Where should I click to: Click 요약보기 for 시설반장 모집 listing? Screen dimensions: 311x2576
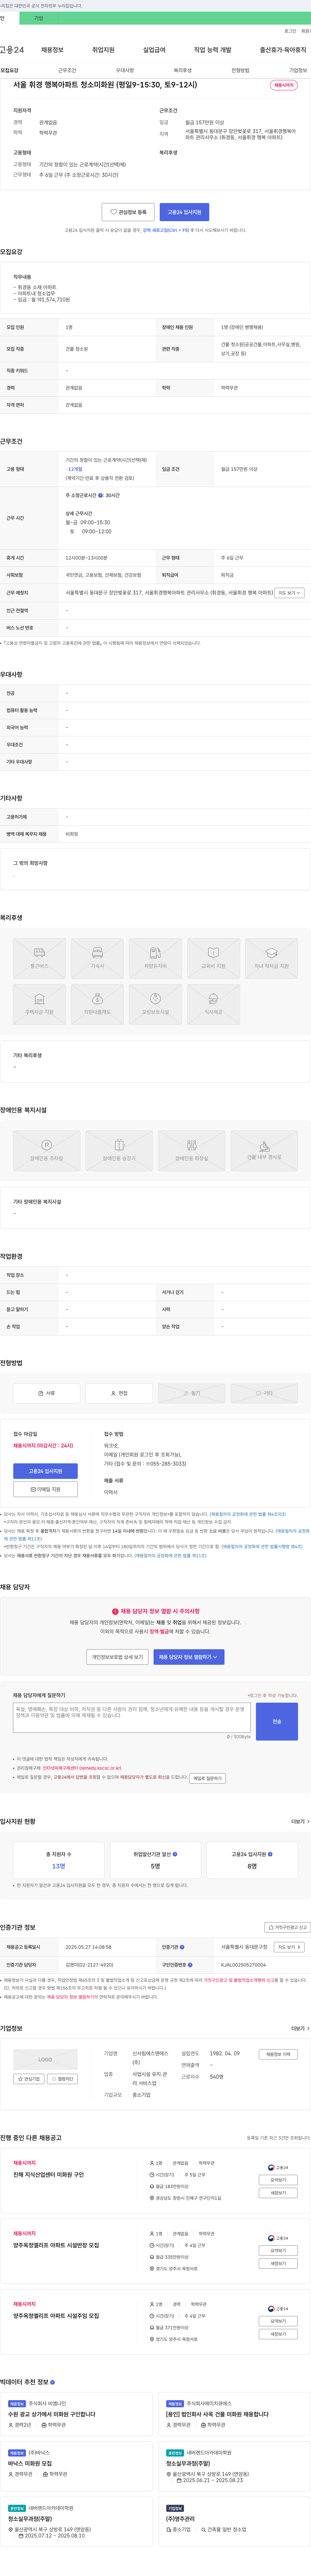tap(278, 2251)
